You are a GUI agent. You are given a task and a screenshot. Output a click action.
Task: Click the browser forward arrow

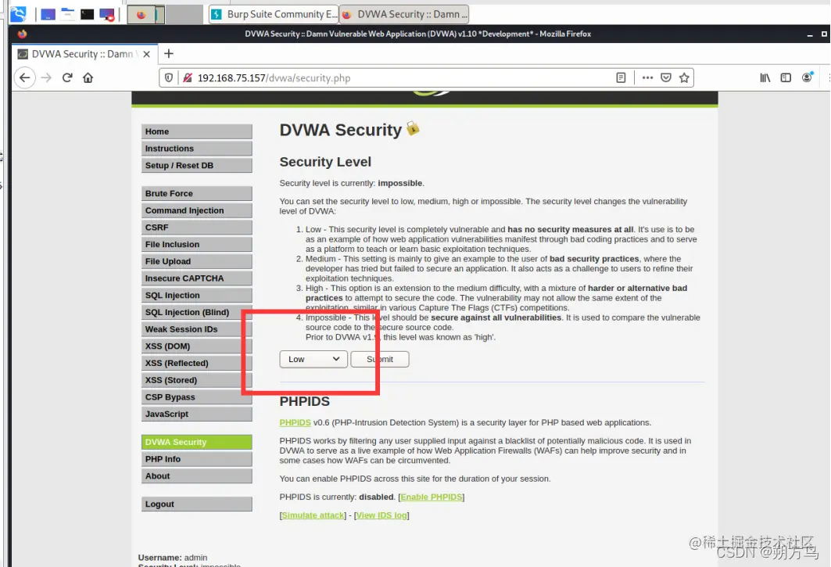47,77
